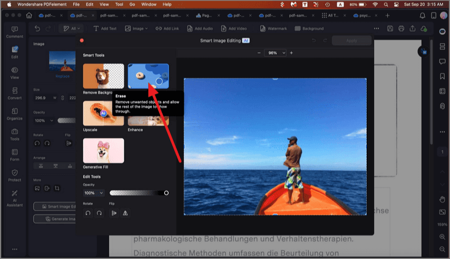Click the Wi-Fi status icon
This screenshot has width=450, height=259.
click(x=375, y=4)
